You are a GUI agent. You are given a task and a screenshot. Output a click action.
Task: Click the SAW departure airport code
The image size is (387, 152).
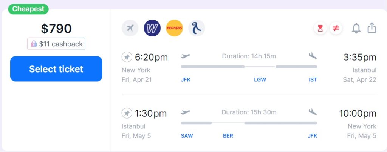tap(187, 136)
